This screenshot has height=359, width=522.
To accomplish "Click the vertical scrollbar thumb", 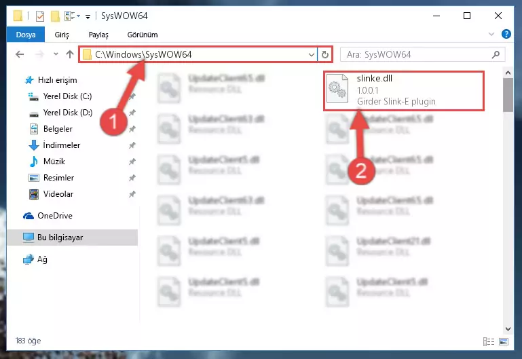I will [x=508, y=95].
